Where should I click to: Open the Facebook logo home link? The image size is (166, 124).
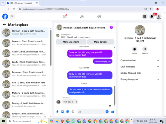click(x=5, y=17)
